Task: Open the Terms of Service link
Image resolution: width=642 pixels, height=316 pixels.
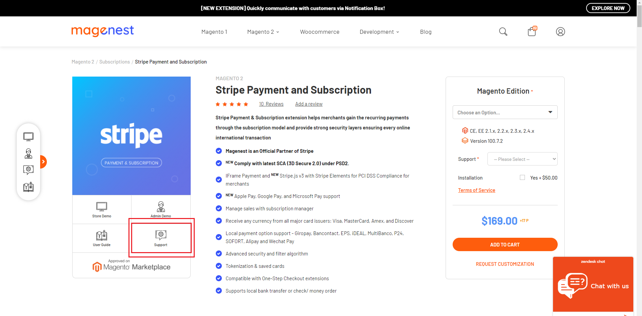Action: click(x=476, y=190)
